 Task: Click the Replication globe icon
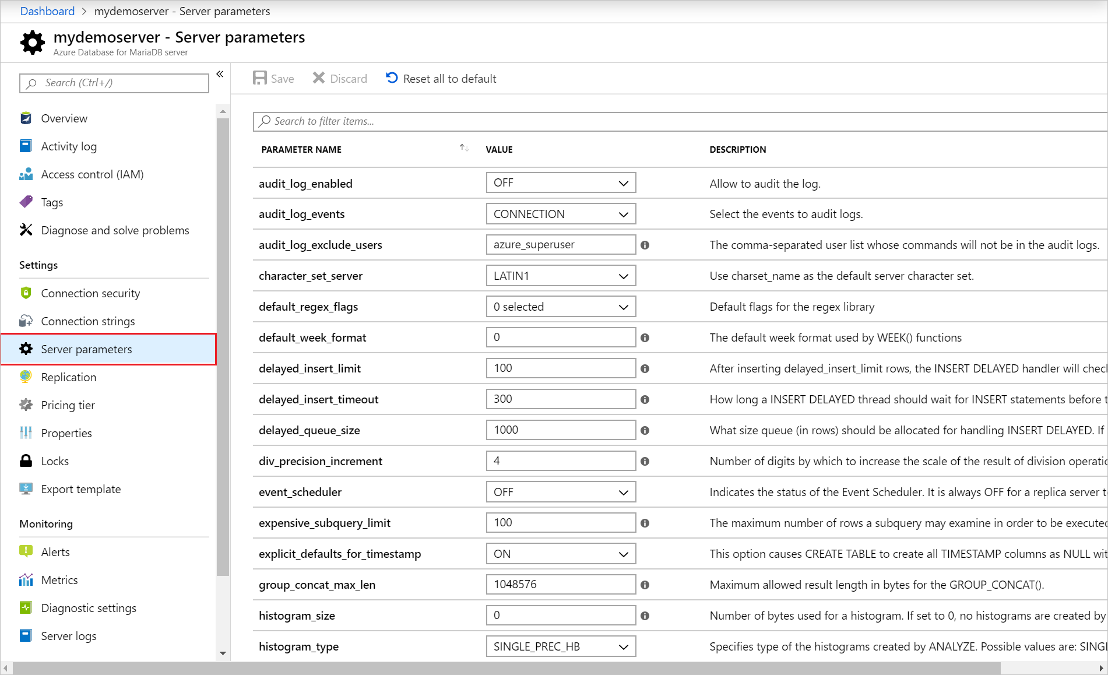(26, 377)
